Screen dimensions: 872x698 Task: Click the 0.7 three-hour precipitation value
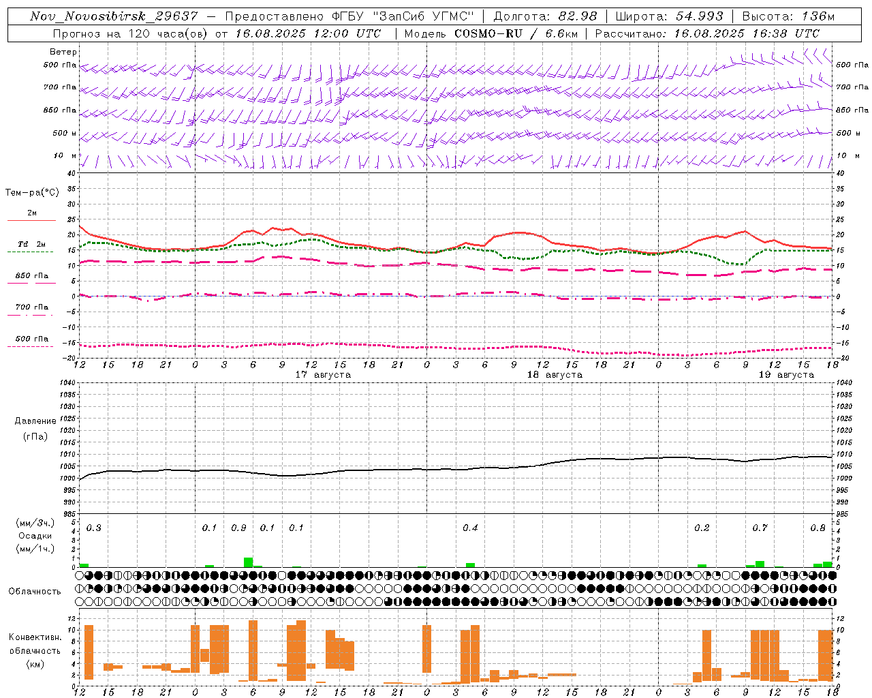(760, 528)
